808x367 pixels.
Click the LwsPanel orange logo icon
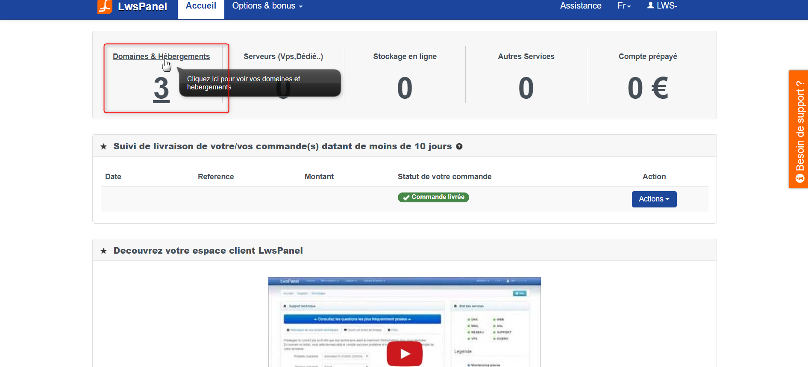pyautogui.click(x=105, y=6)
